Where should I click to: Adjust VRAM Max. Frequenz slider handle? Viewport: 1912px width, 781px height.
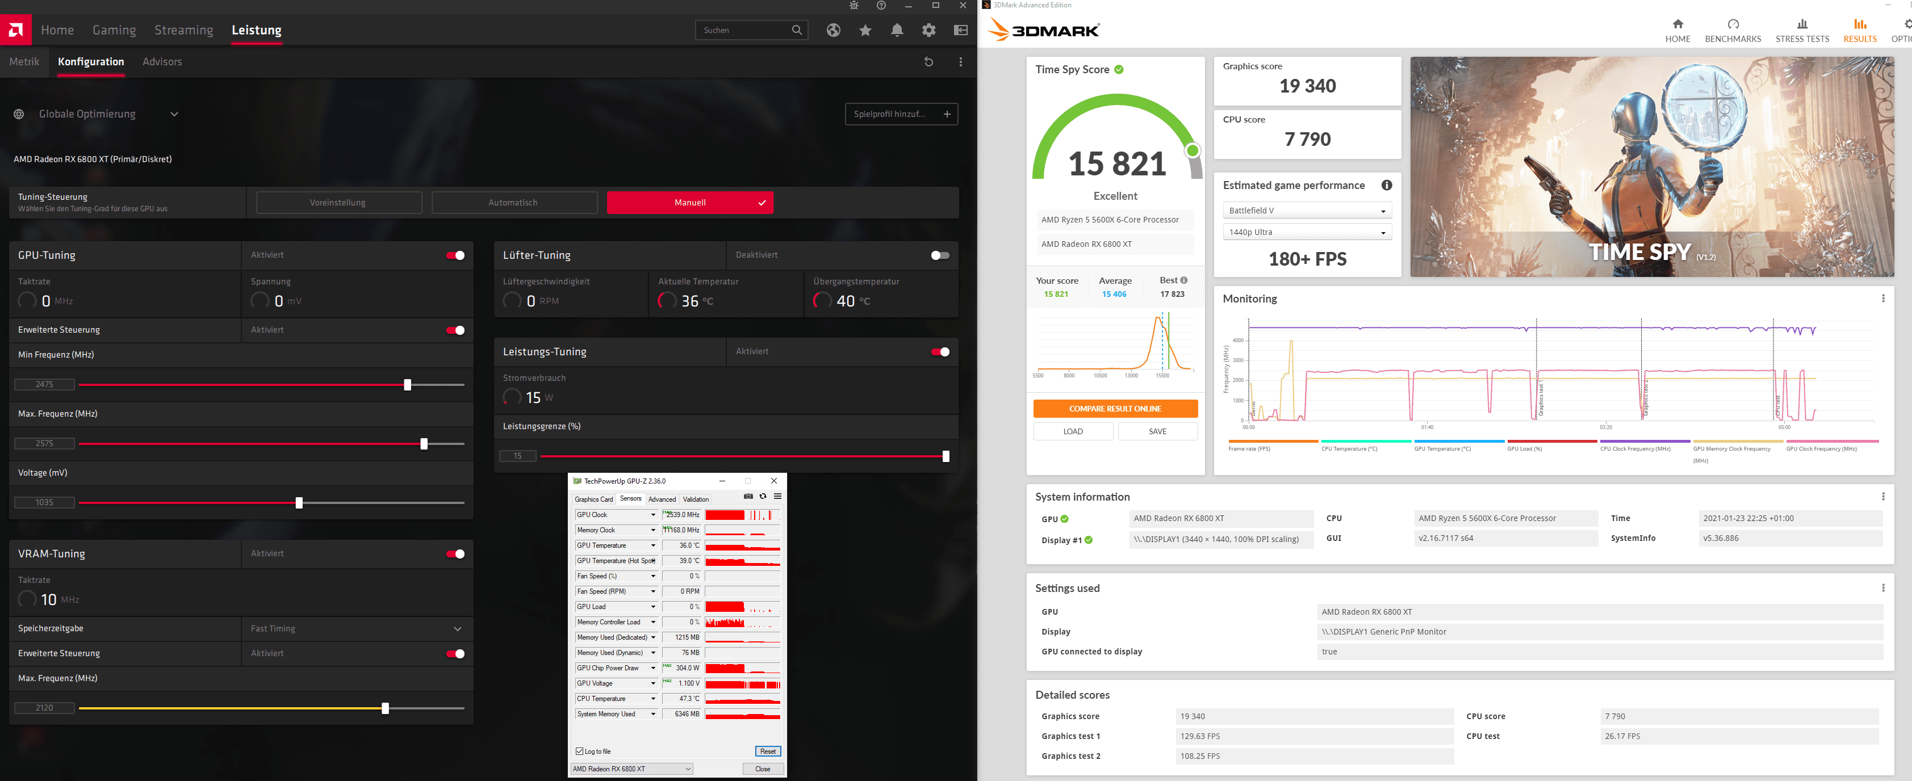pos(385,708)
